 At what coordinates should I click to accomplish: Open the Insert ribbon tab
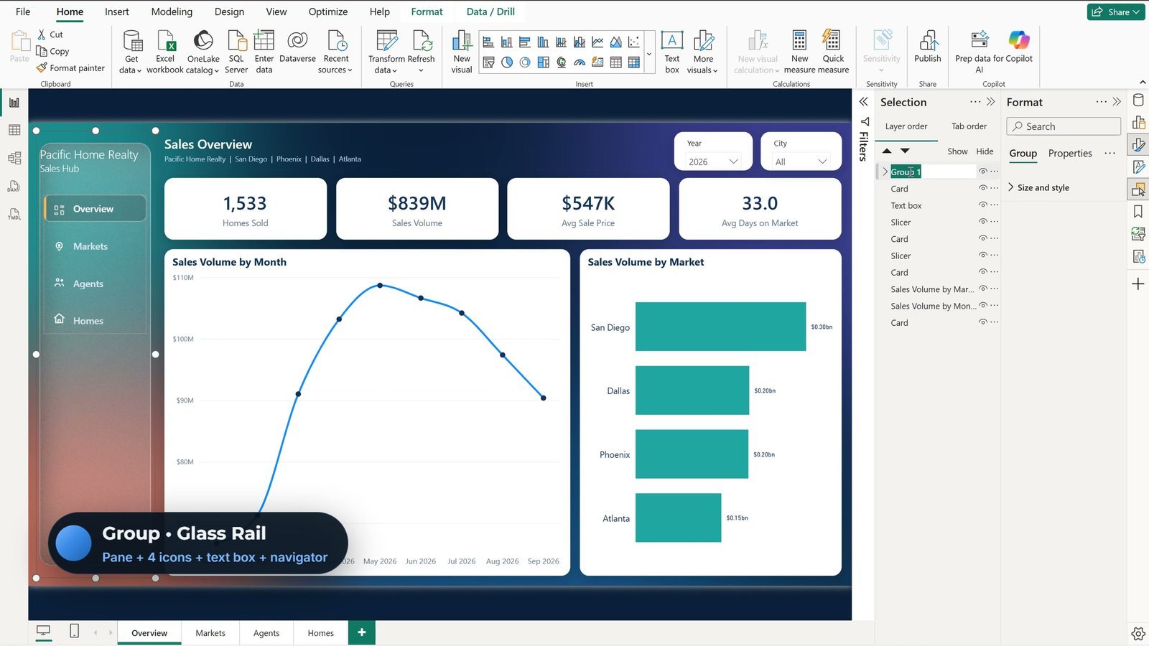[x=117, y=11]
